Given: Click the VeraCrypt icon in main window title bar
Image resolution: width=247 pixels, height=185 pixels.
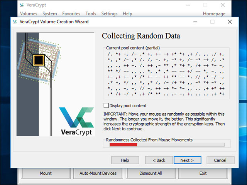Looking at the screenshot, I should coord(22,5).
